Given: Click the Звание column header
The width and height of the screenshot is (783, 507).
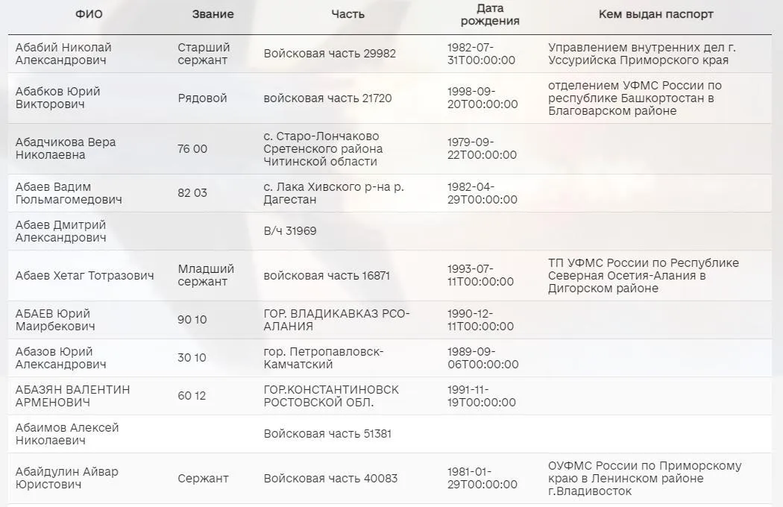Looking at the screenshot, I should (x=213, y=14).
